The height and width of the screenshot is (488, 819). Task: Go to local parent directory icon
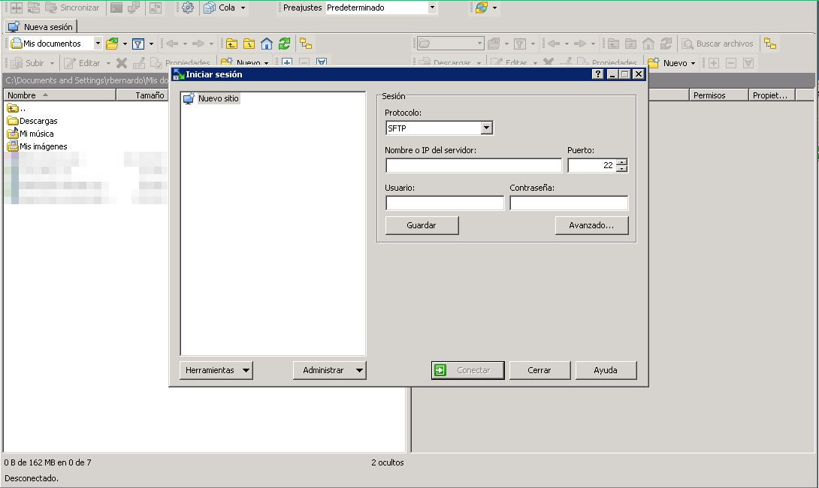[232, 44]
